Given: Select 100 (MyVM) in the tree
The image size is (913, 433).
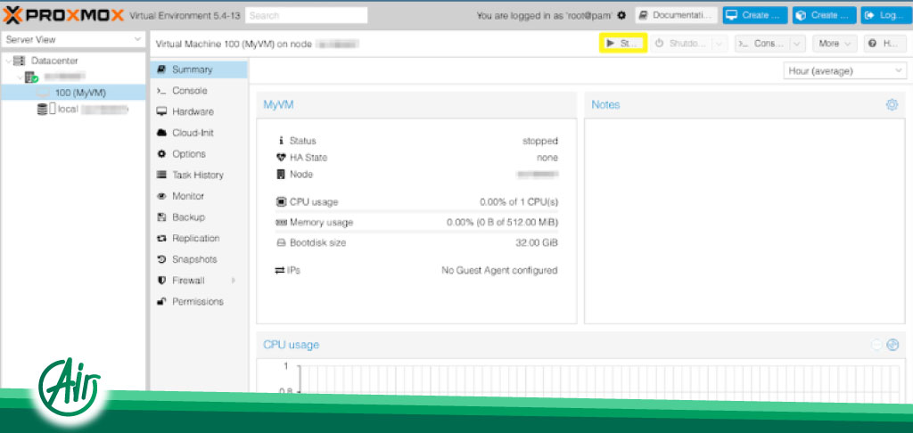Looking at the screenshot, I should click(73, 93).
